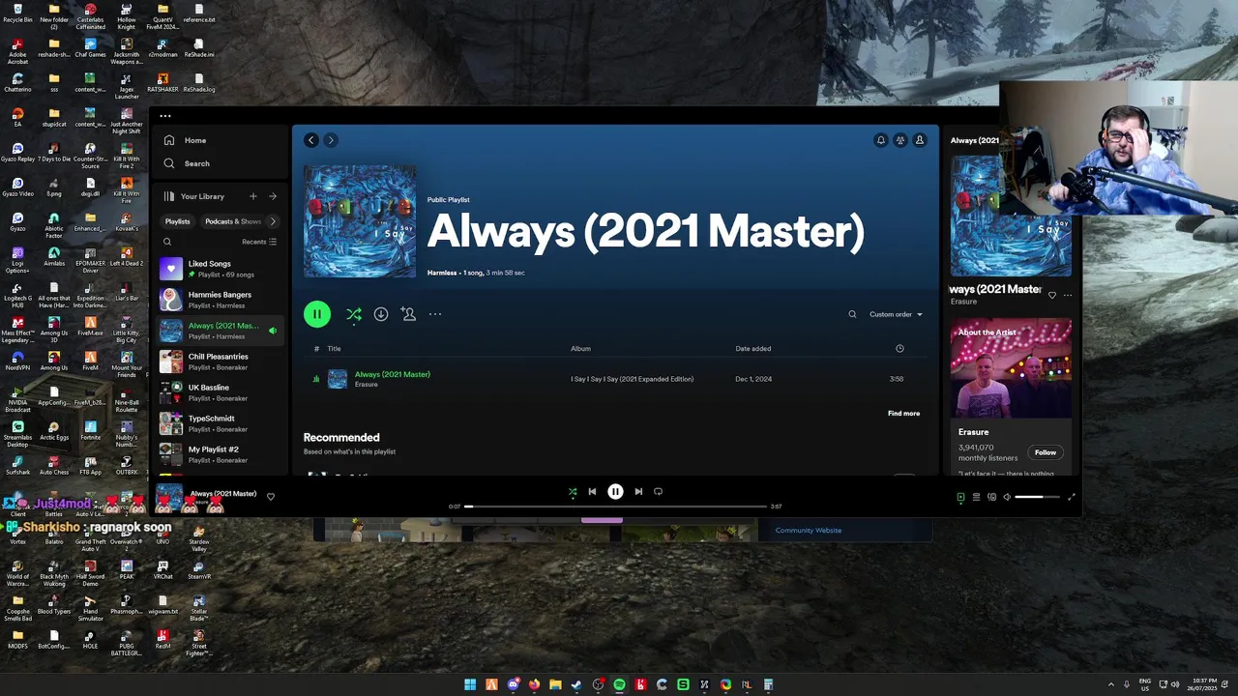Image resolution: width=1238 pixels, height=696 pixels.
Task: Open Spotify from the taskbar
Action: (x=619, y=684)
